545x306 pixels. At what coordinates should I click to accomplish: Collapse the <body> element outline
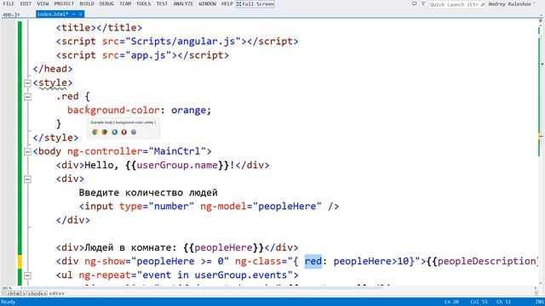(27, 151)
